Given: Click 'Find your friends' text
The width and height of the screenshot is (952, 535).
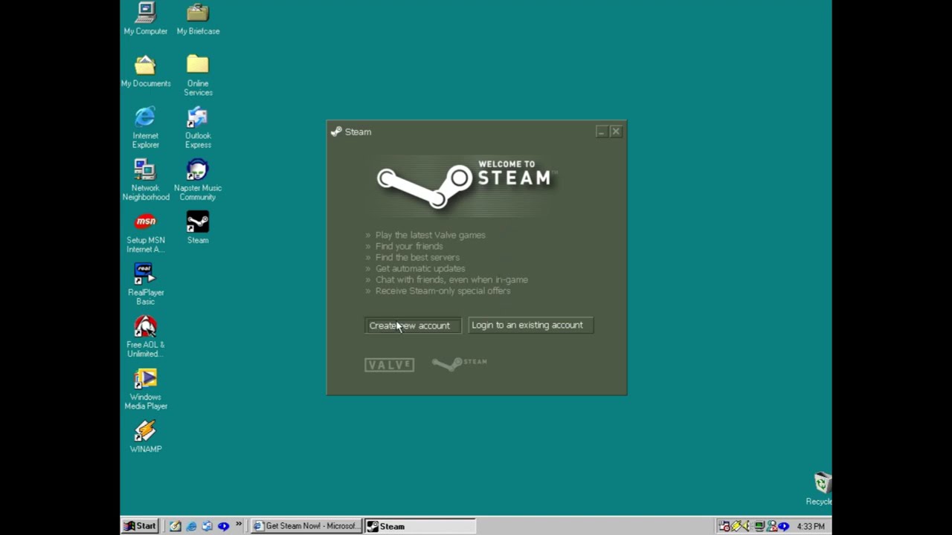Looking at the screenshot, I should (409, 246).
